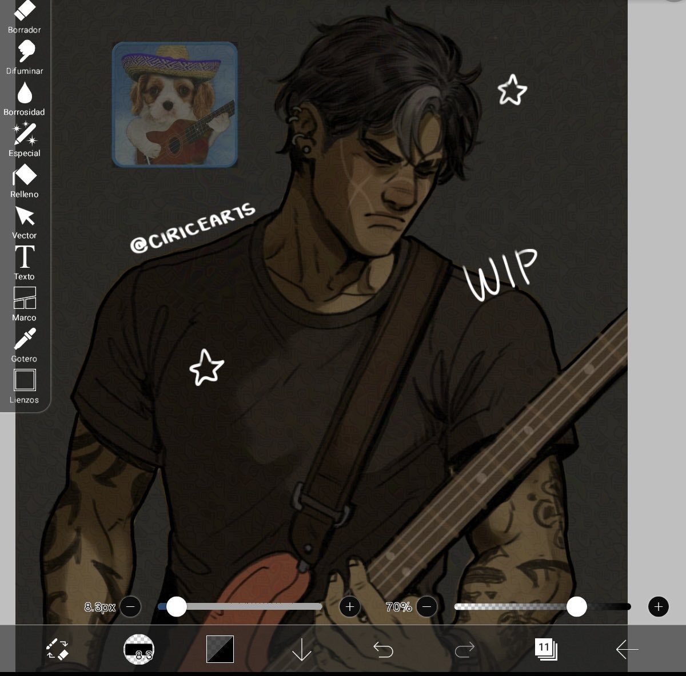Switch between brush and eraser
686x676 pixels.
tap(57, 649)
